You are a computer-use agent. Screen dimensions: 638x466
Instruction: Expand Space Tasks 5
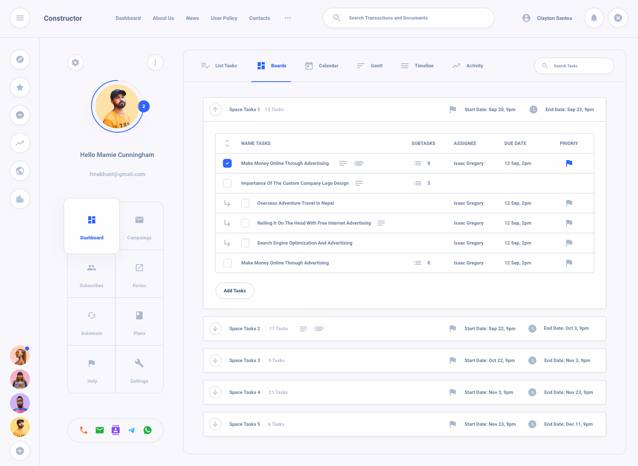[215, 424]
